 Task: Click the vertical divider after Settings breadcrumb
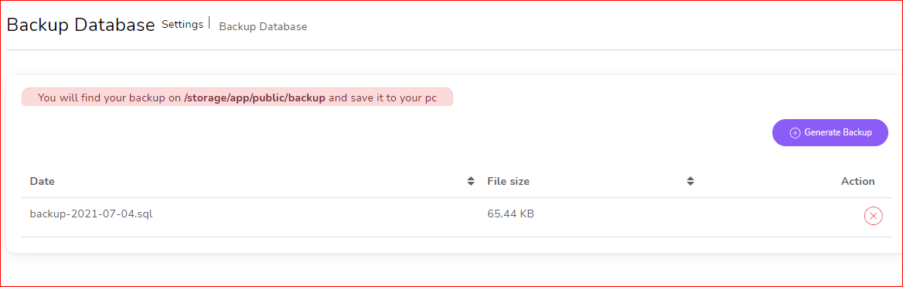pyautogui.click(x=210, y=23)
